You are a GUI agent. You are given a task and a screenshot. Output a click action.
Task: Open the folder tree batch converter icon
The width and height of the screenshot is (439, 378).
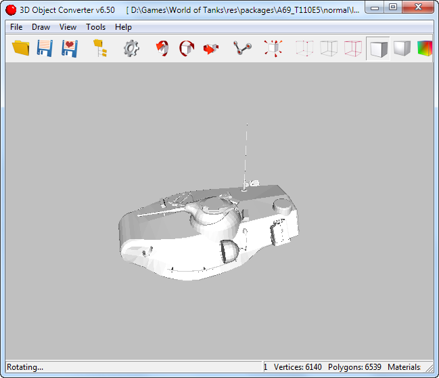(100, 48)
